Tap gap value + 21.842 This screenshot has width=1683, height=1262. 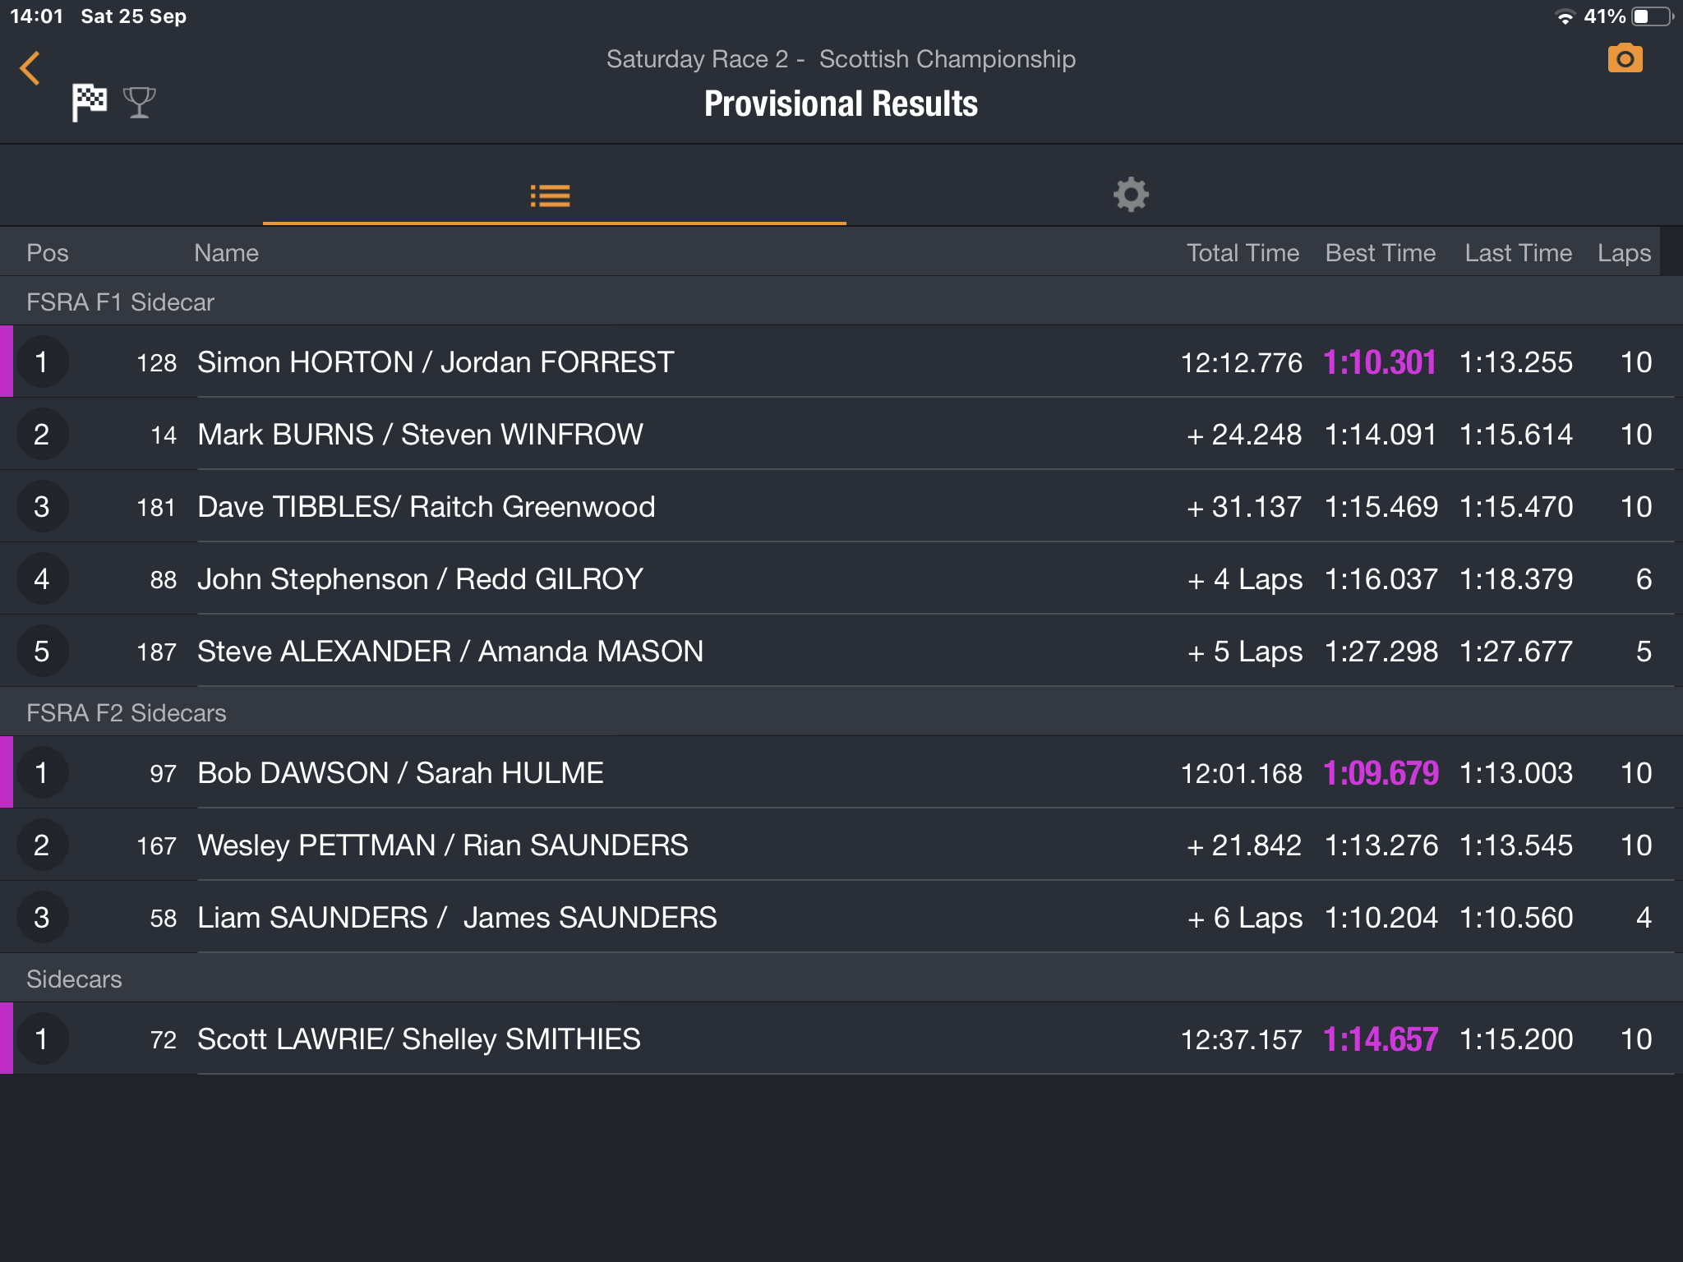point(1244,845)
